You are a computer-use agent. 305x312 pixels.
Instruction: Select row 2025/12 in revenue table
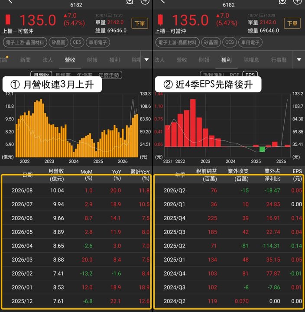(x=76, y=301)
